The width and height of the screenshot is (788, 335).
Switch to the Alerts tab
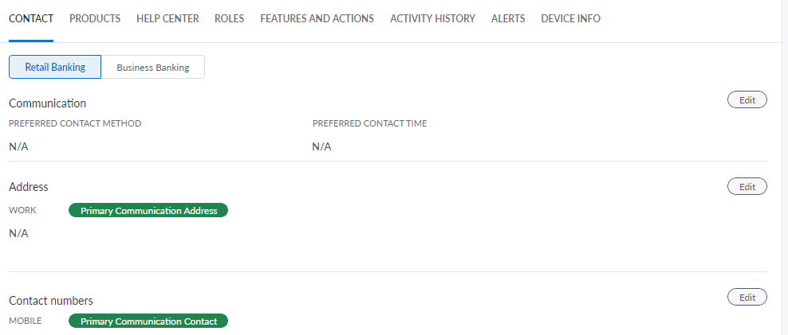(x=508, y=18)
